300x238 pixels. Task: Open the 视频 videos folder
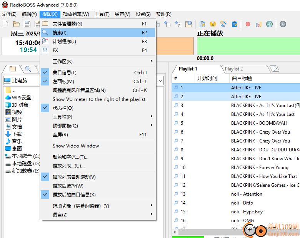[13, 112]
